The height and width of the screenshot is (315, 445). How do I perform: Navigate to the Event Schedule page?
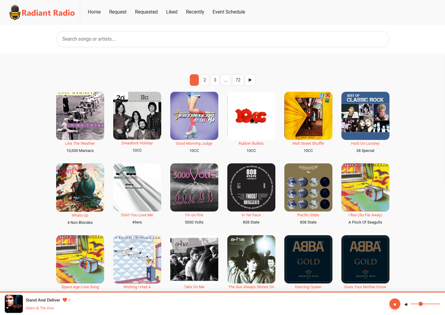tap(228, 12)
